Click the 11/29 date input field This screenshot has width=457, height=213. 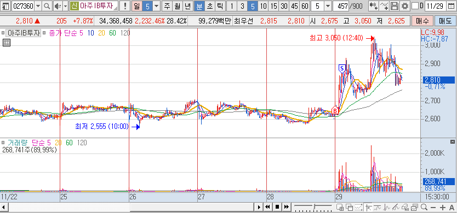pyautogui.click(x=436, y=6)
